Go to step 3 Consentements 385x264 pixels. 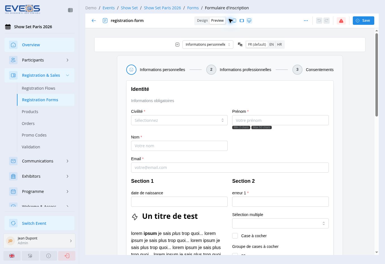pos(313,70)
